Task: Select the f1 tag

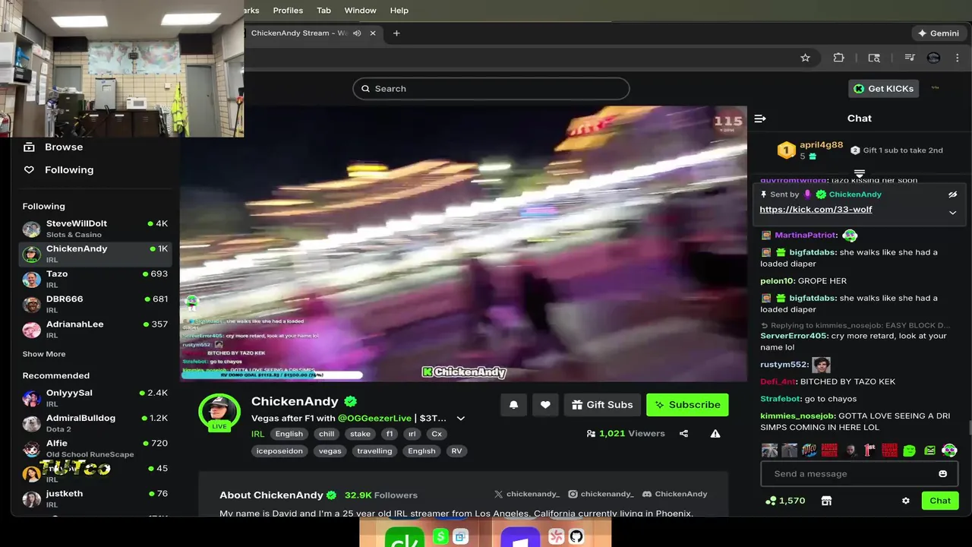Action: pos(389,434)
